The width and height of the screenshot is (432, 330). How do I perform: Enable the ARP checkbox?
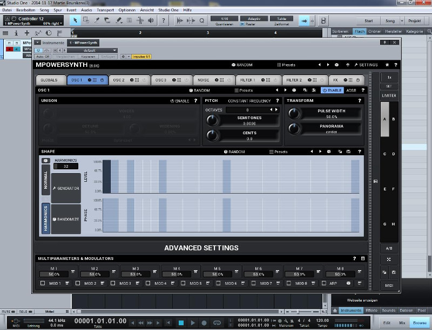324,283
